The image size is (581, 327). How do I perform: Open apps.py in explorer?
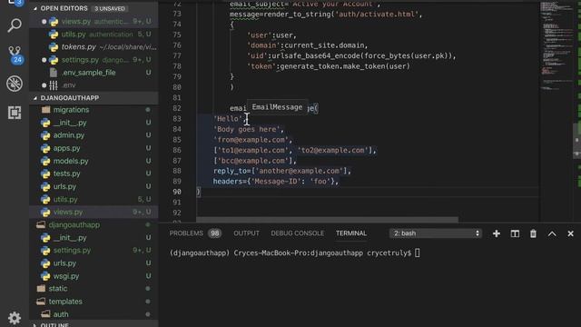pos(94,148)
